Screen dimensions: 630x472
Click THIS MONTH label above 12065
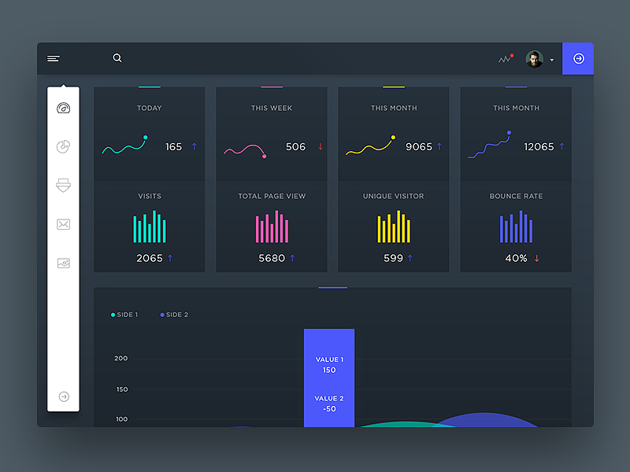point(516,108)
